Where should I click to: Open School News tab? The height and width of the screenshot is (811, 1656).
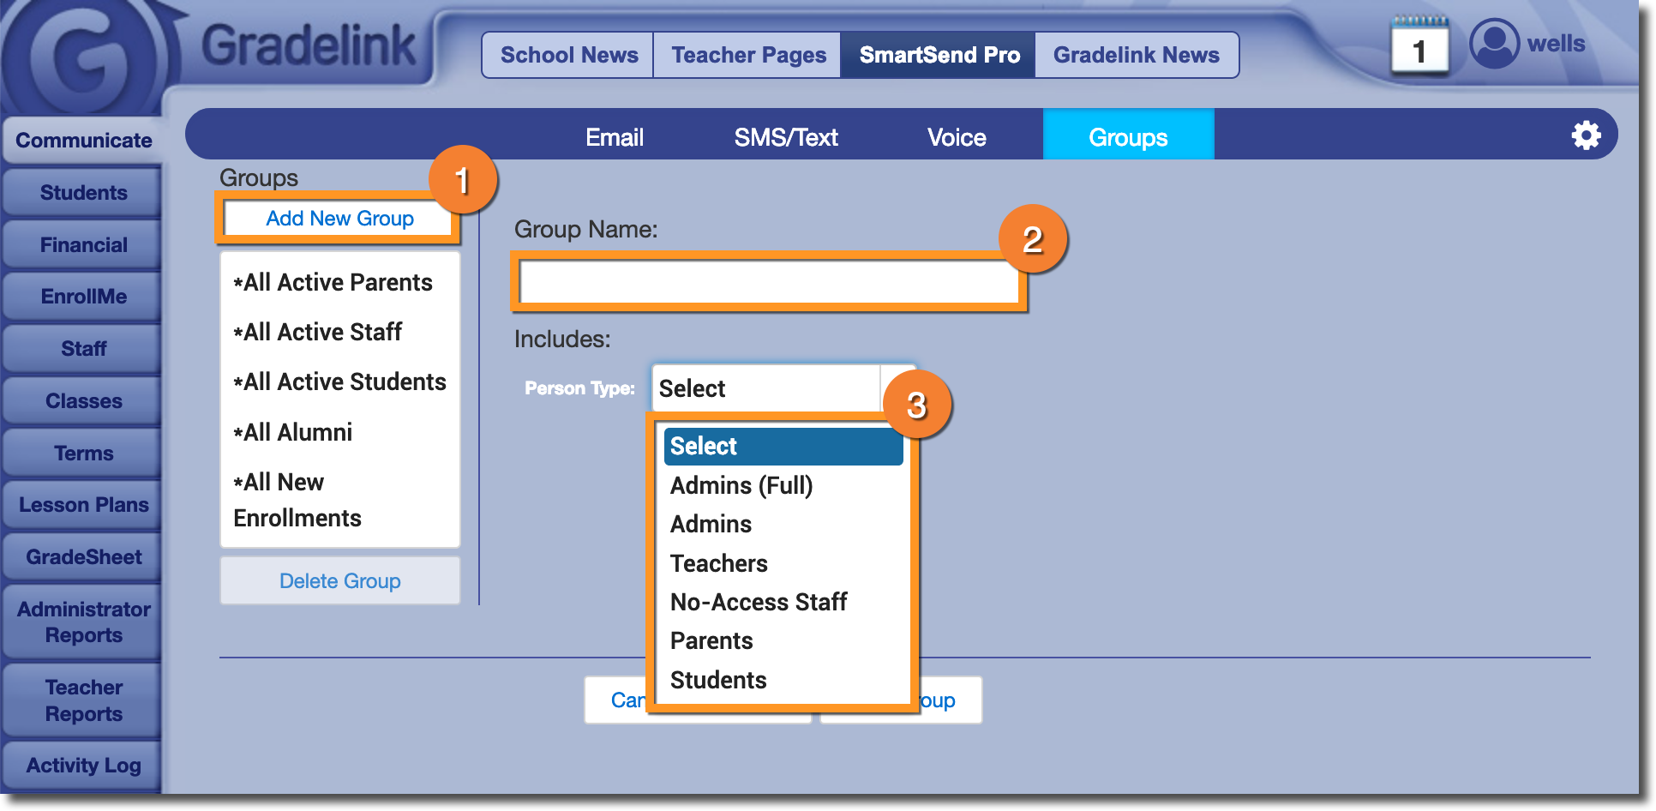pos(568,55)
